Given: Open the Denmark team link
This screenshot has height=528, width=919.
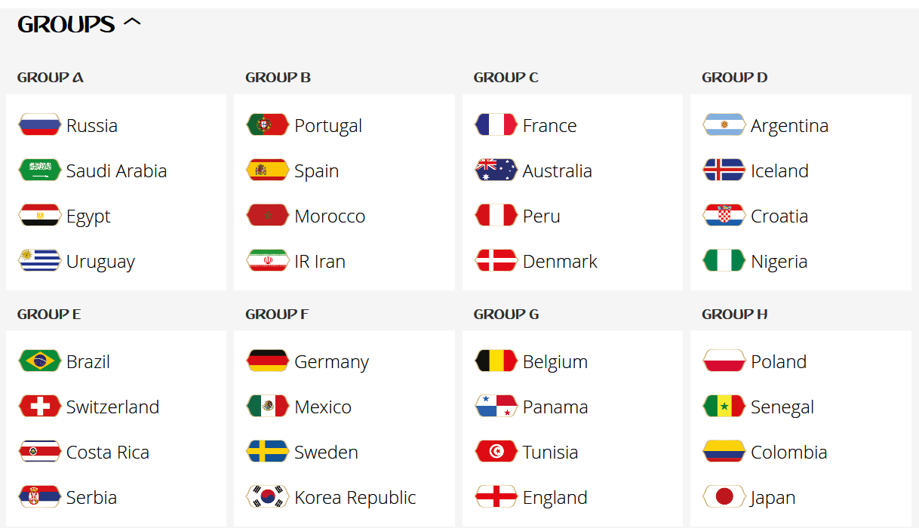Looking at the screenshot, I should click(560, 262).
